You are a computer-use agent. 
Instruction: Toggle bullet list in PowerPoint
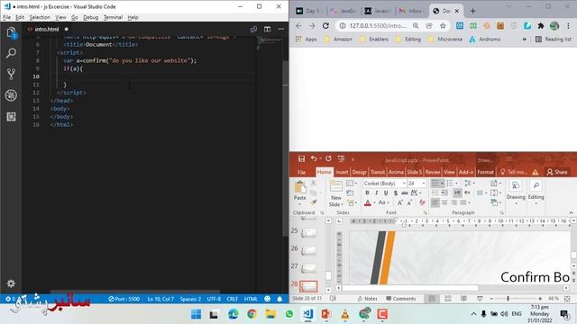click(435, 183)
